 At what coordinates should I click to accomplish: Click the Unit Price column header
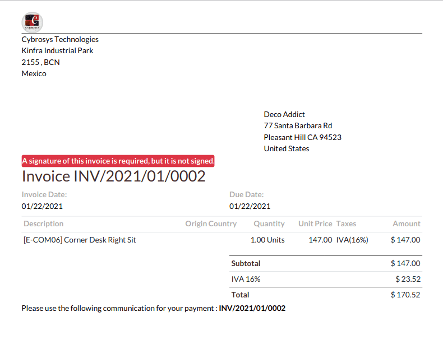315,223
